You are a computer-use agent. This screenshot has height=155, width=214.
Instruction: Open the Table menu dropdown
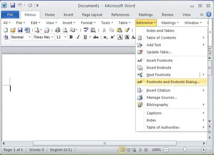point(125,23)
